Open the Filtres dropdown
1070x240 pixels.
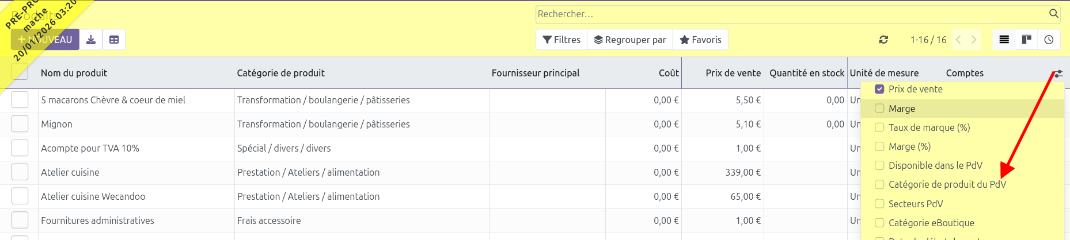click(x=561, y=40)
